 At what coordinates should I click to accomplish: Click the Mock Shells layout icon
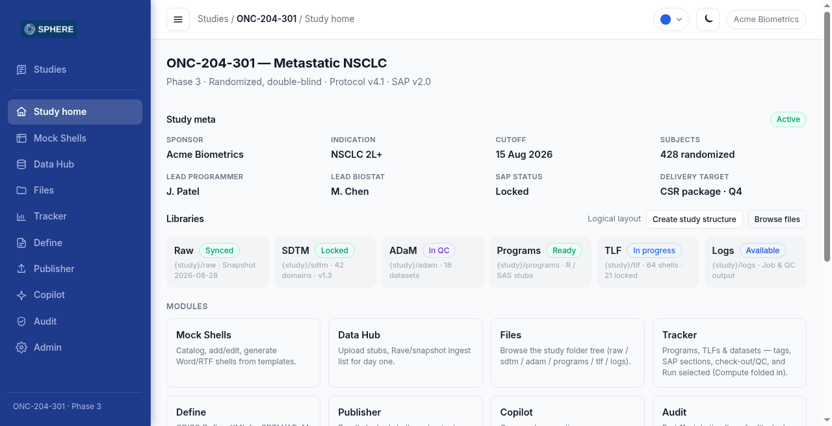pos(21,138)
